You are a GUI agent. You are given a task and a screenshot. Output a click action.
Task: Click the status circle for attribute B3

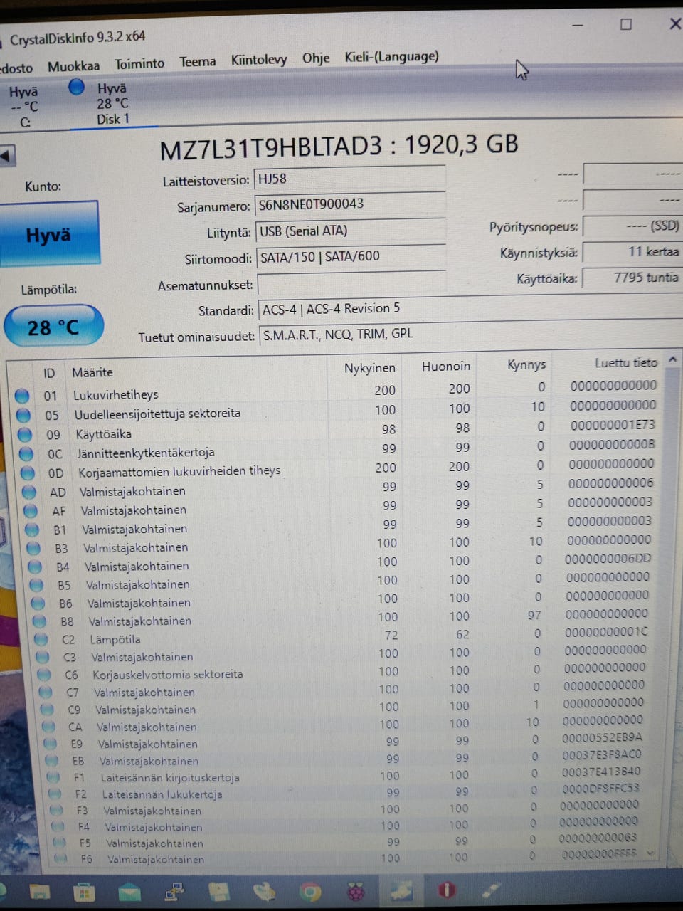click(x=33, y=548)
